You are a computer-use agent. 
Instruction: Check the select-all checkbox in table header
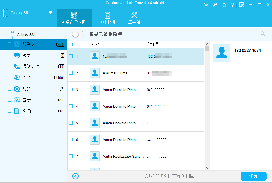[x=71, y=45]
